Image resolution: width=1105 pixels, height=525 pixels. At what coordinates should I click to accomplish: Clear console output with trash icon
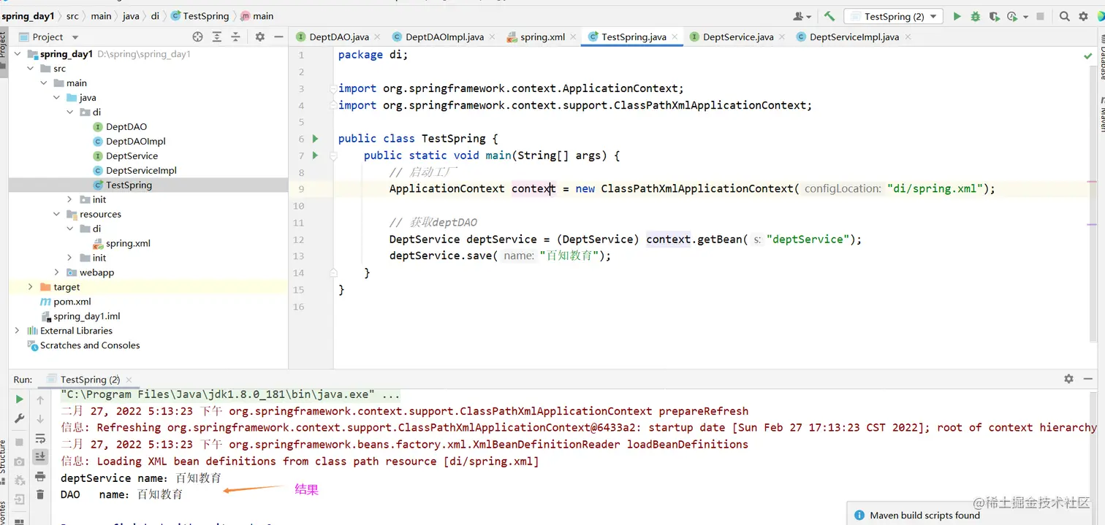click(40, 494)
